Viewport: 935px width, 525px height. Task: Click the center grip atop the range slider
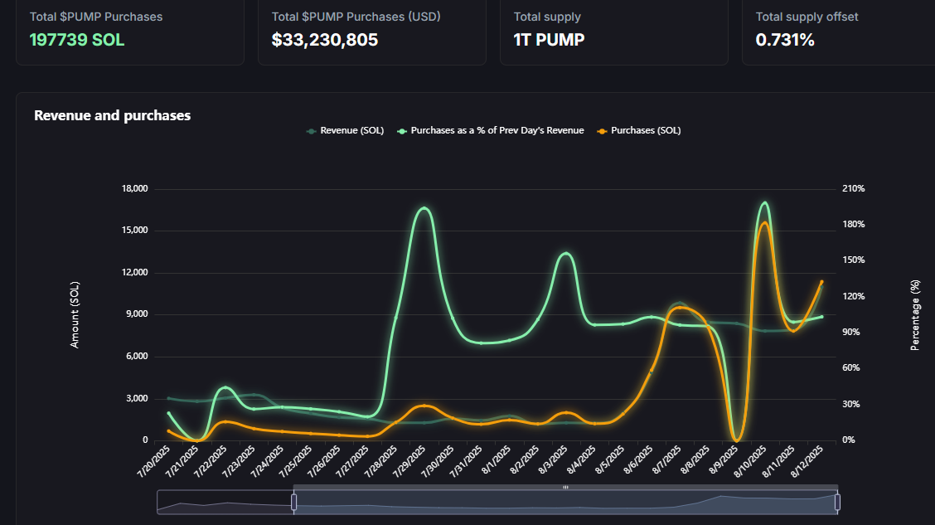click(x=565, y=488)
